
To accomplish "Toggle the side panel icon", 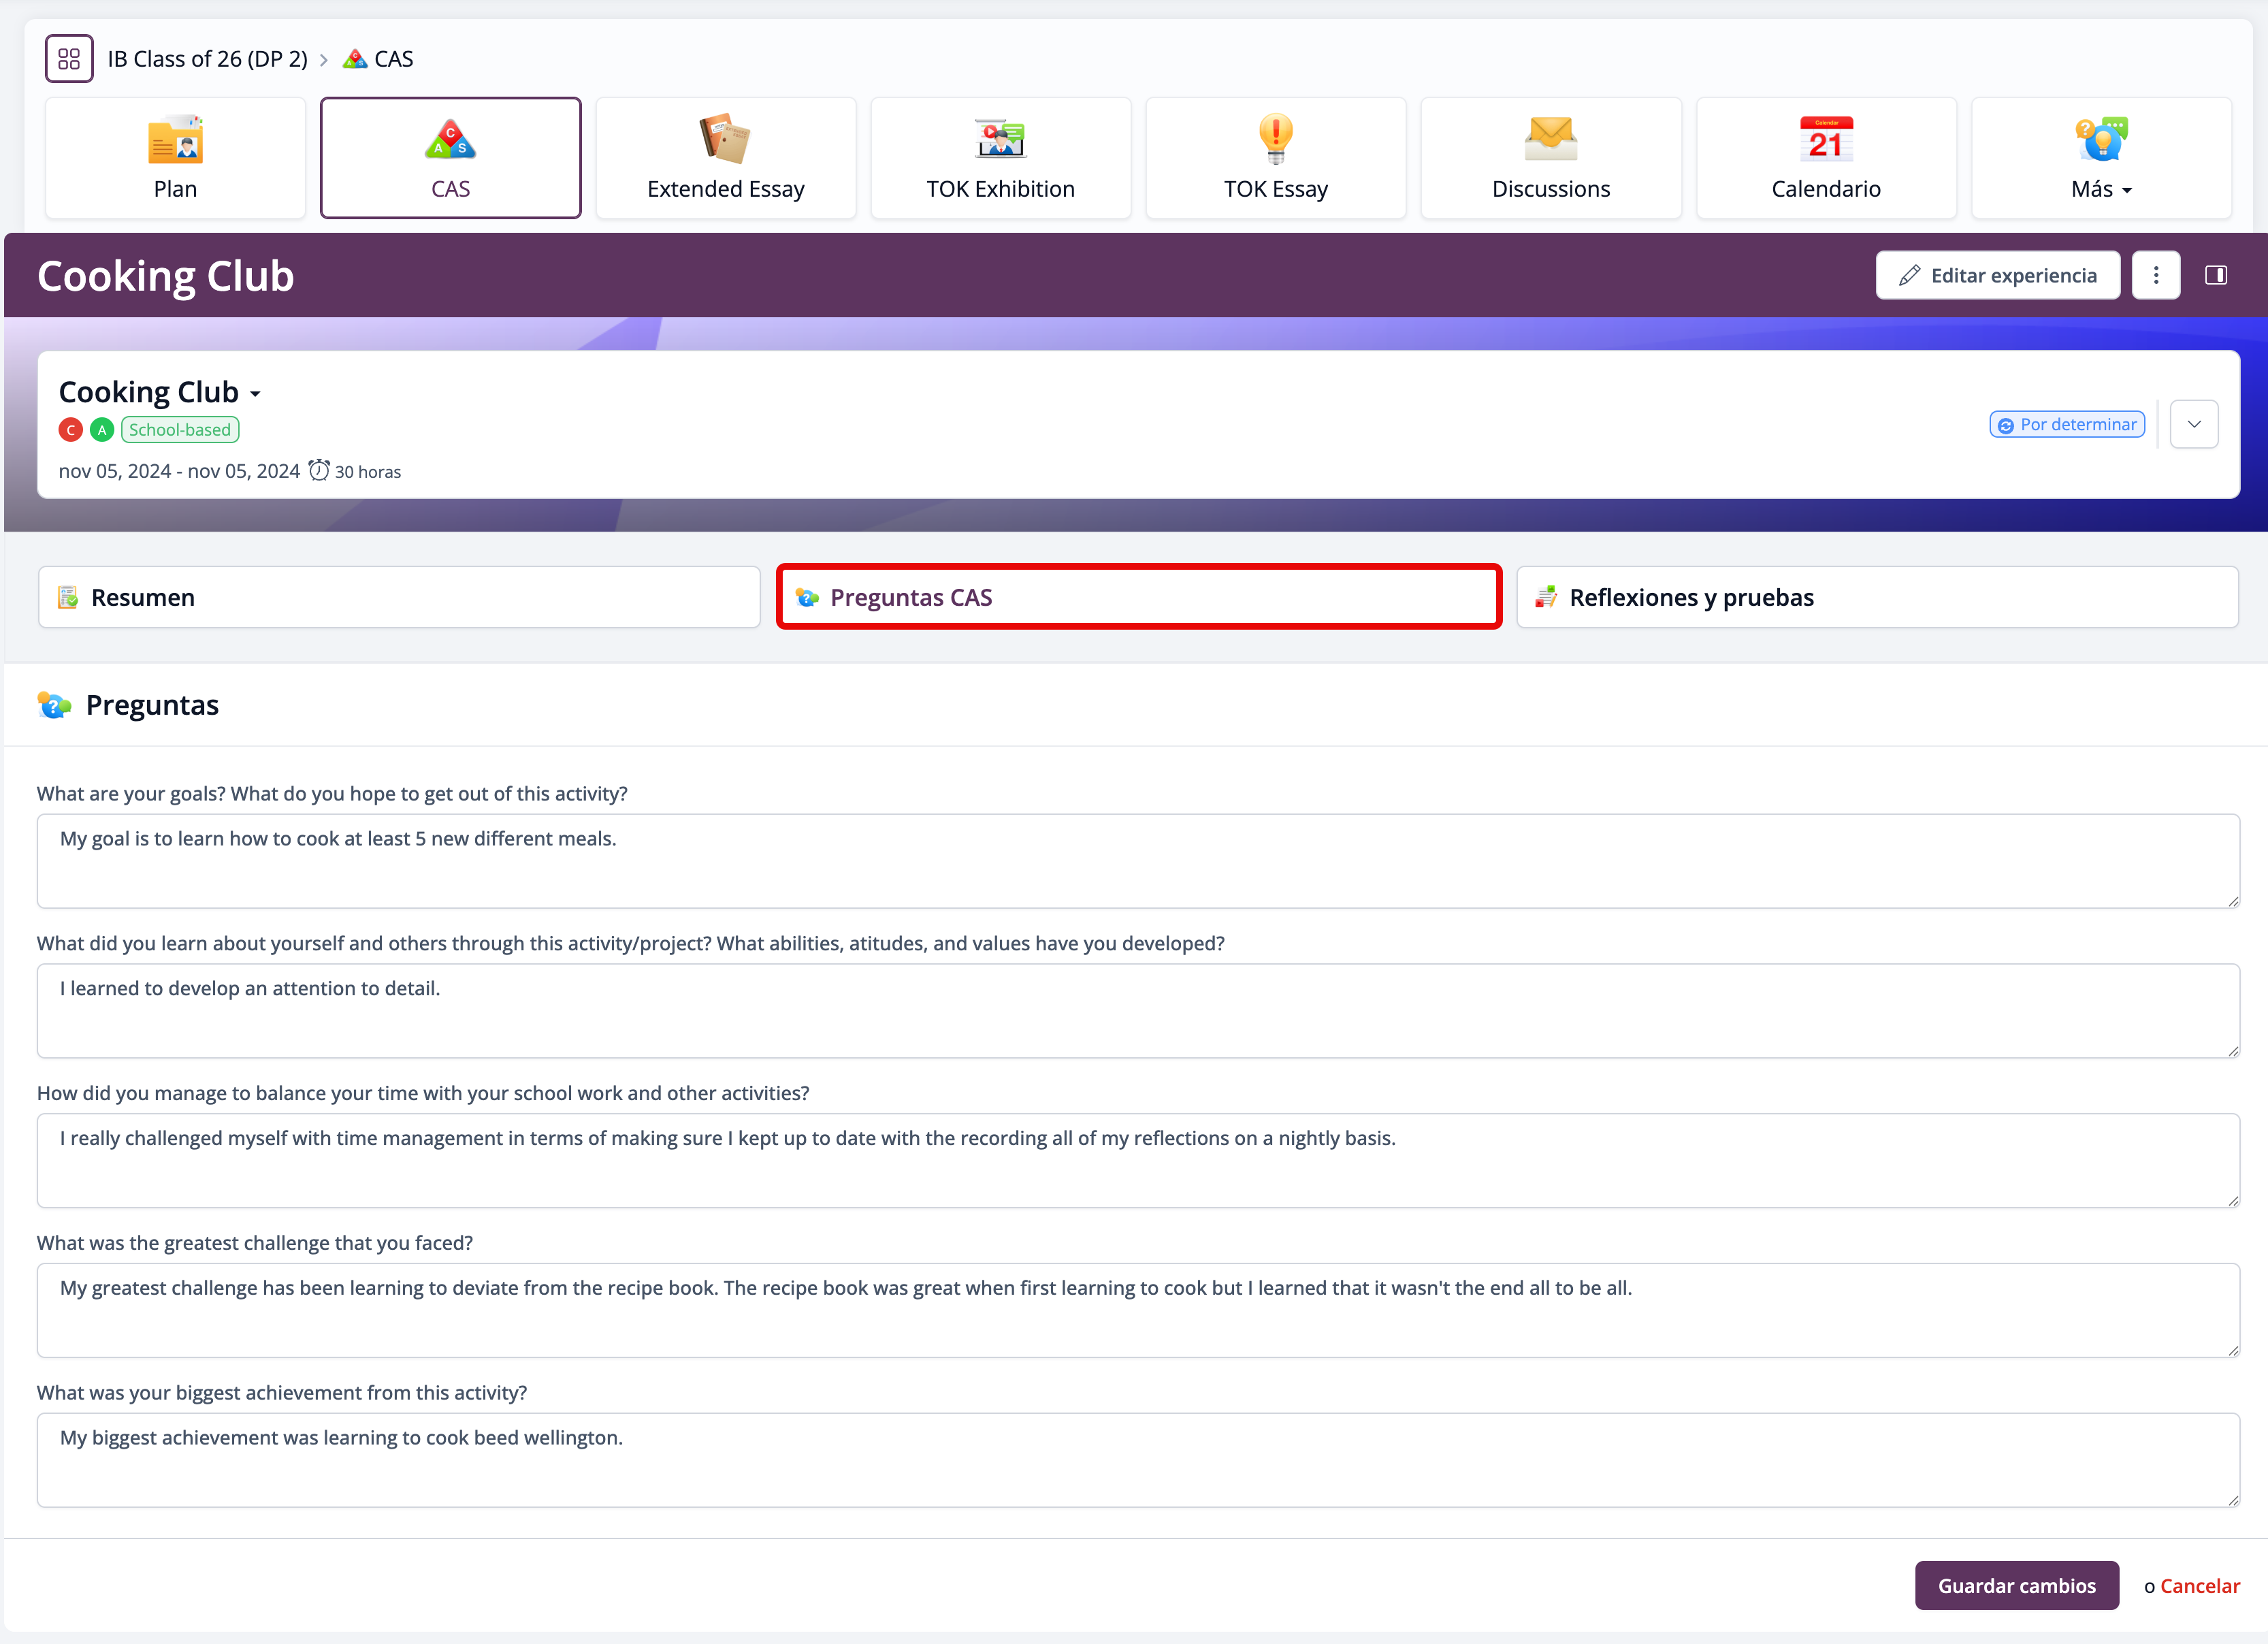I will [x=2215, y=275].
